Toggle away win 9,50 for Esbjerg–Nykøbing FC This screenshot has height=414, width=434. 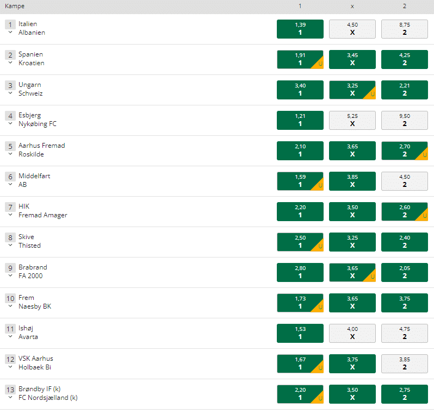405,120
